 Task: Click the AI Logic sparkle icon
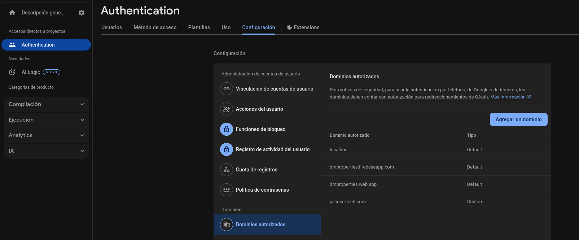click(x=12, y=72)
